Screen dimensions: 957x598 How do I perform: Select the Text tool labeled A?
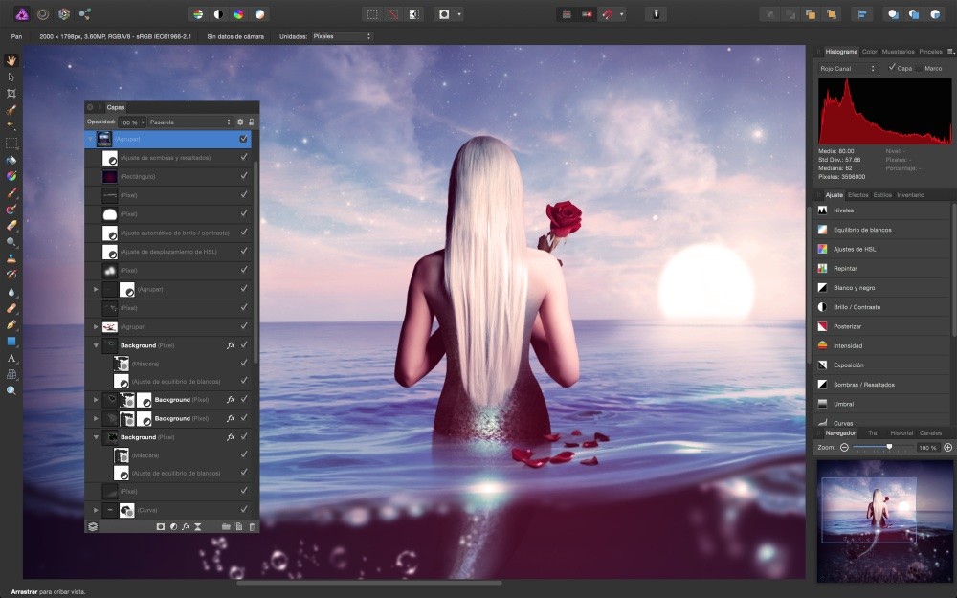[x=11, y=358]
